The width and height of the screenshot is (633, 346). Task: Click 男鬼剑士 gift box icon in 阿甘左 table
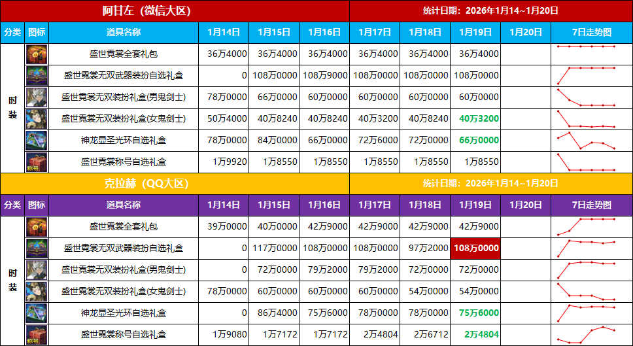pos(37,97)
